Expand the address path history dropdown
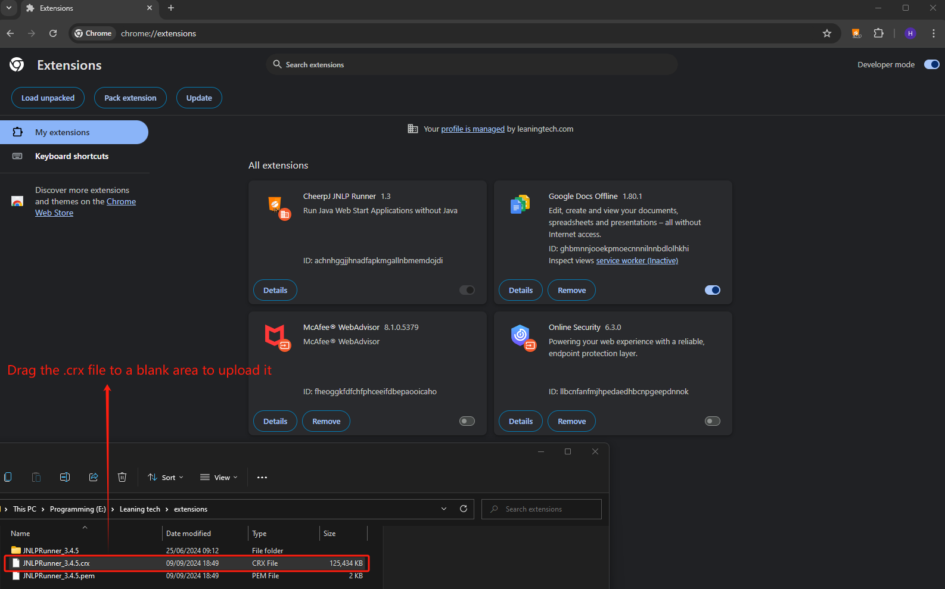This screenshot has width=945, height=589. coord(444,509)
